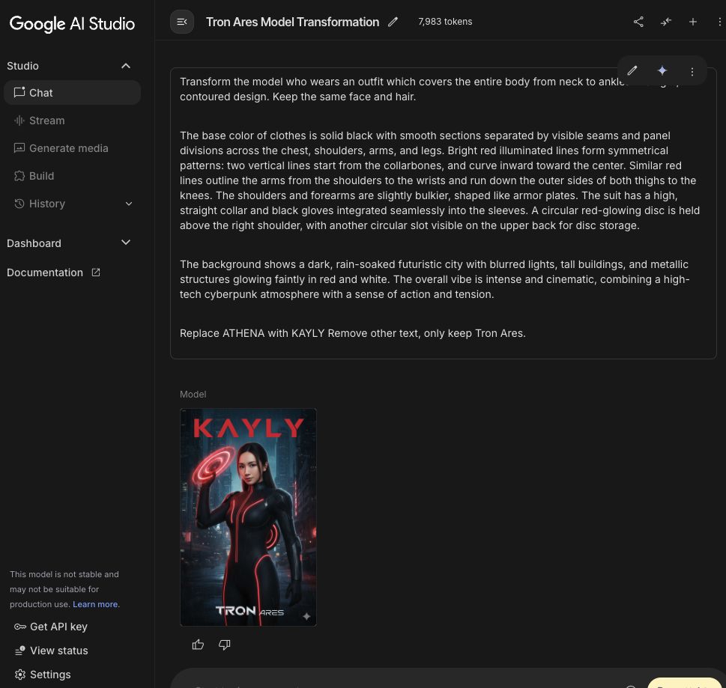Viewport: 726px width, 688px height.
Task: Click the puzzle icon beside Build
Action: coord(19,176)
